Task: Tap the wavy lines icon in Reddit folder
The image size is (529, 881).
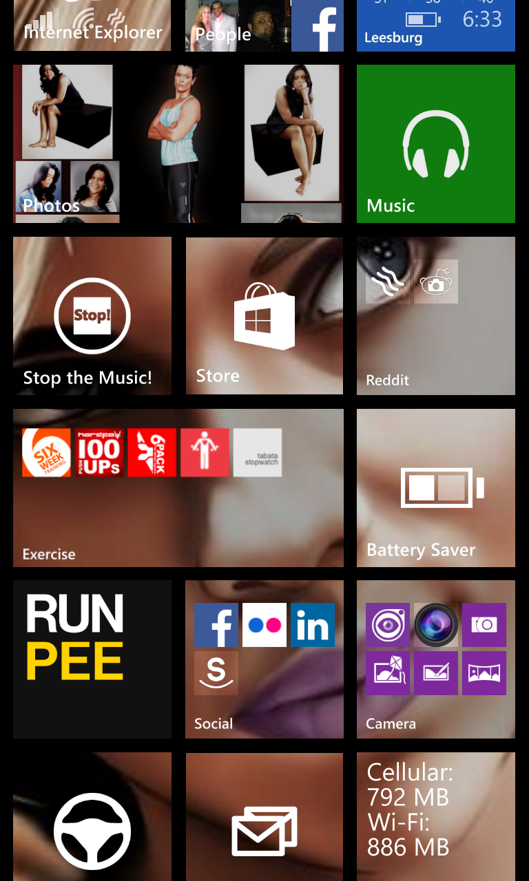Action: coord(388,282)
